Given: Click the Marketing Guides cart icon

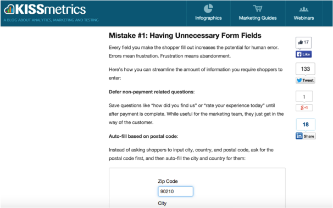Looking at the screenshot, I should (x=258, y=8).
